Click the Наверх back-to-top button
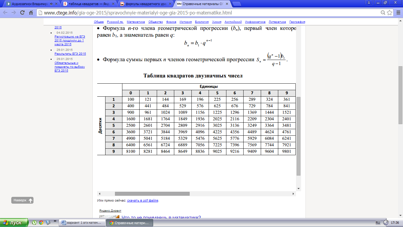The height and width of the screenshot is (227, 403). coord(23,200)
